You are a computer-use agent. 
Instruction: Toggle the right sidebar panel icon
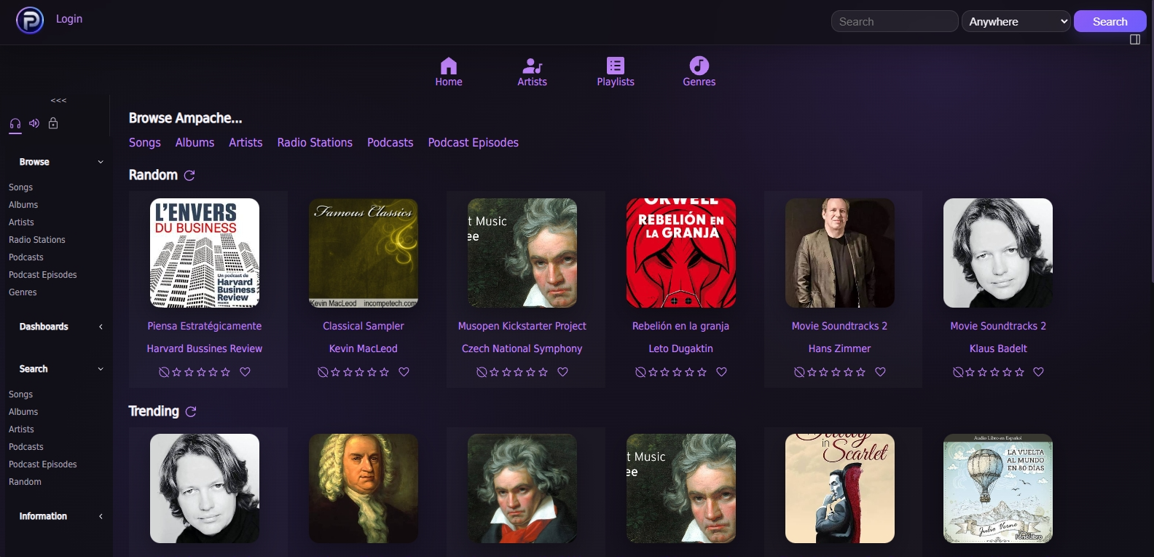1135,39
